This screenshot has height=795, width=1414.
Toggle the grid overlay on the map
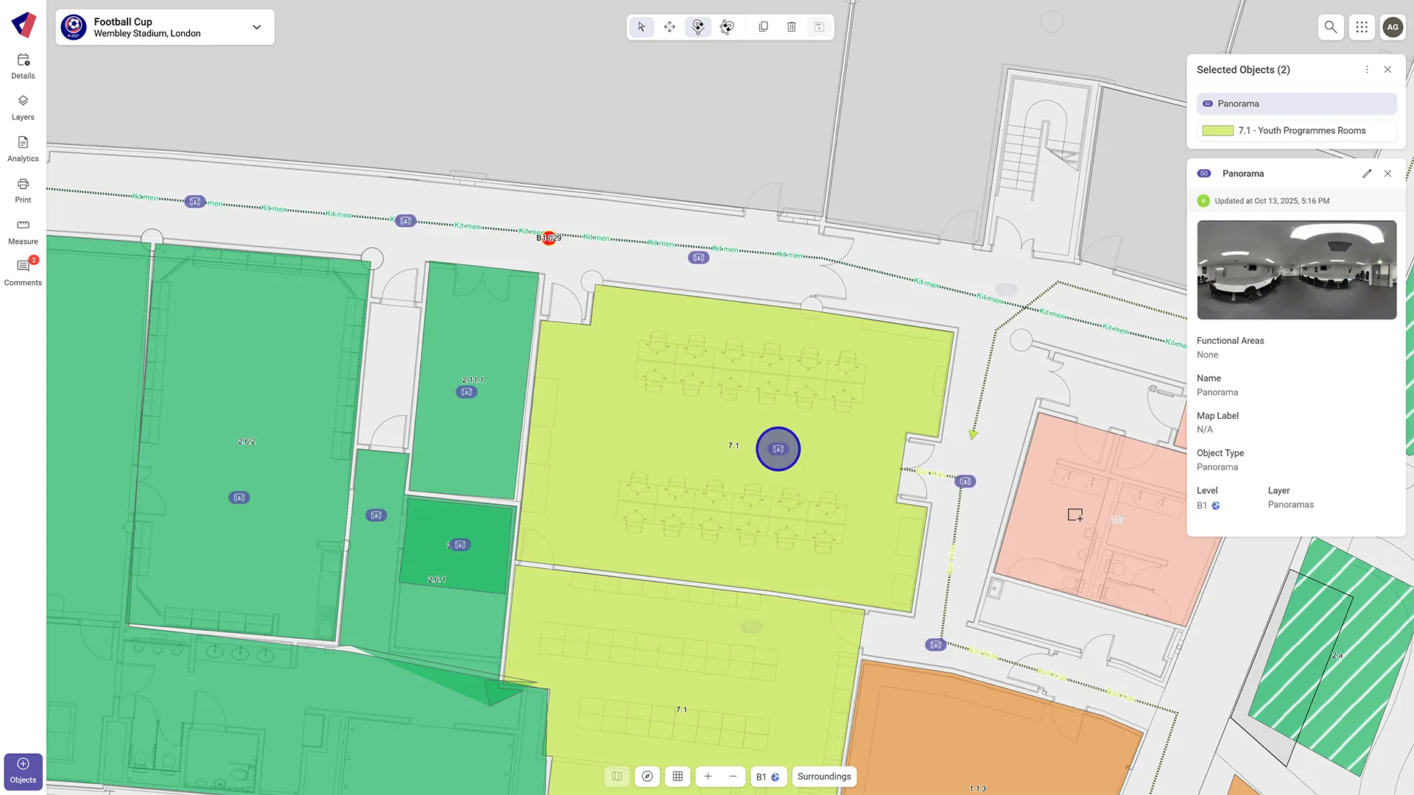click(678, 776)
